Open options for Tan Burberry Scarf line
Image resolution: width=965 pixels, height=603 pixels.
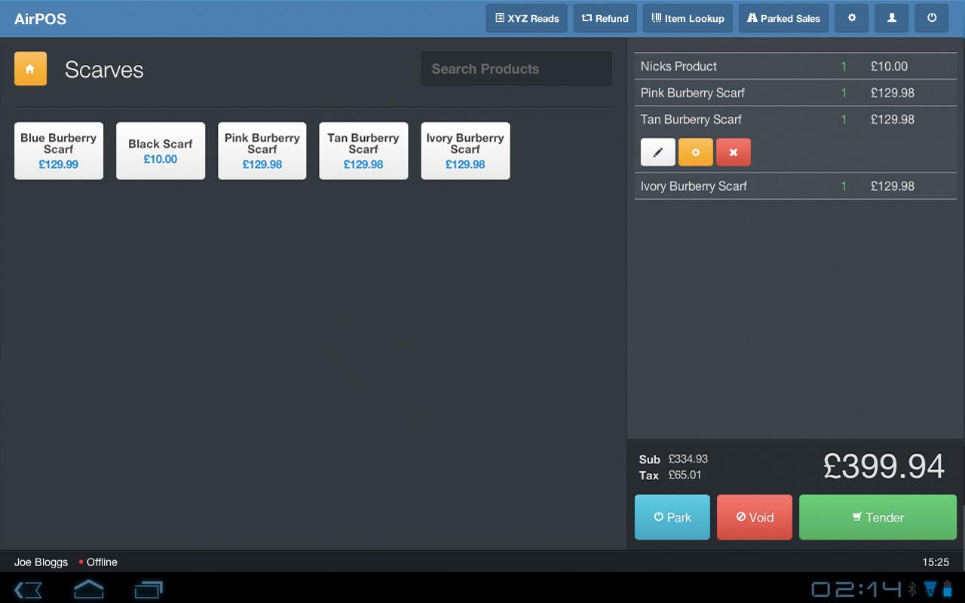point(696,152)
